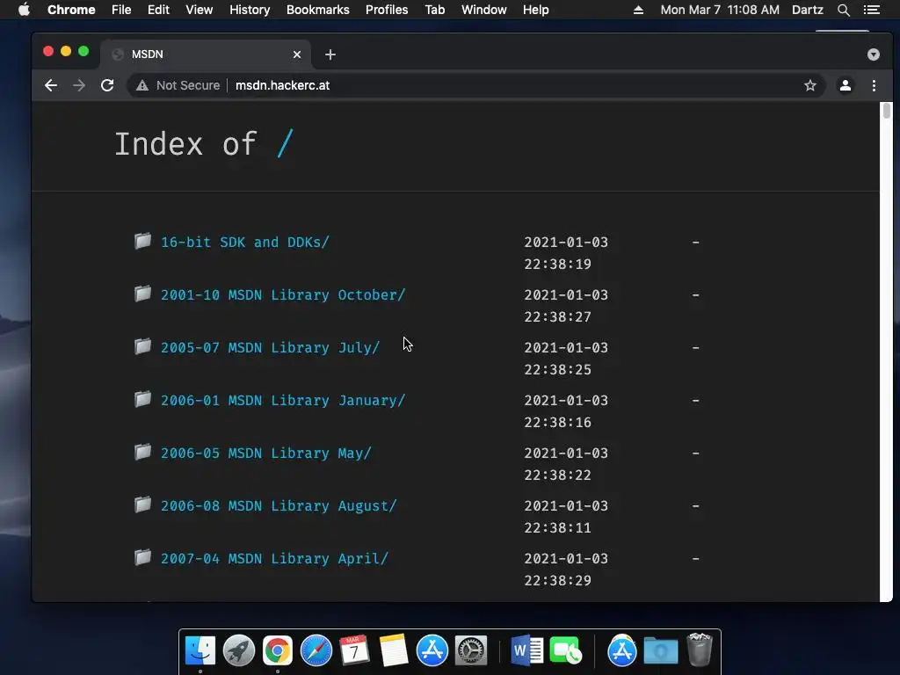Open the Window menu
Viewport: 900px width, 675px height.
[484, 10]
